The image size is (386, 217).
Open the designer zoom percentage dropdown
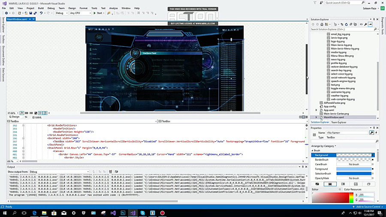pos(13,113)
